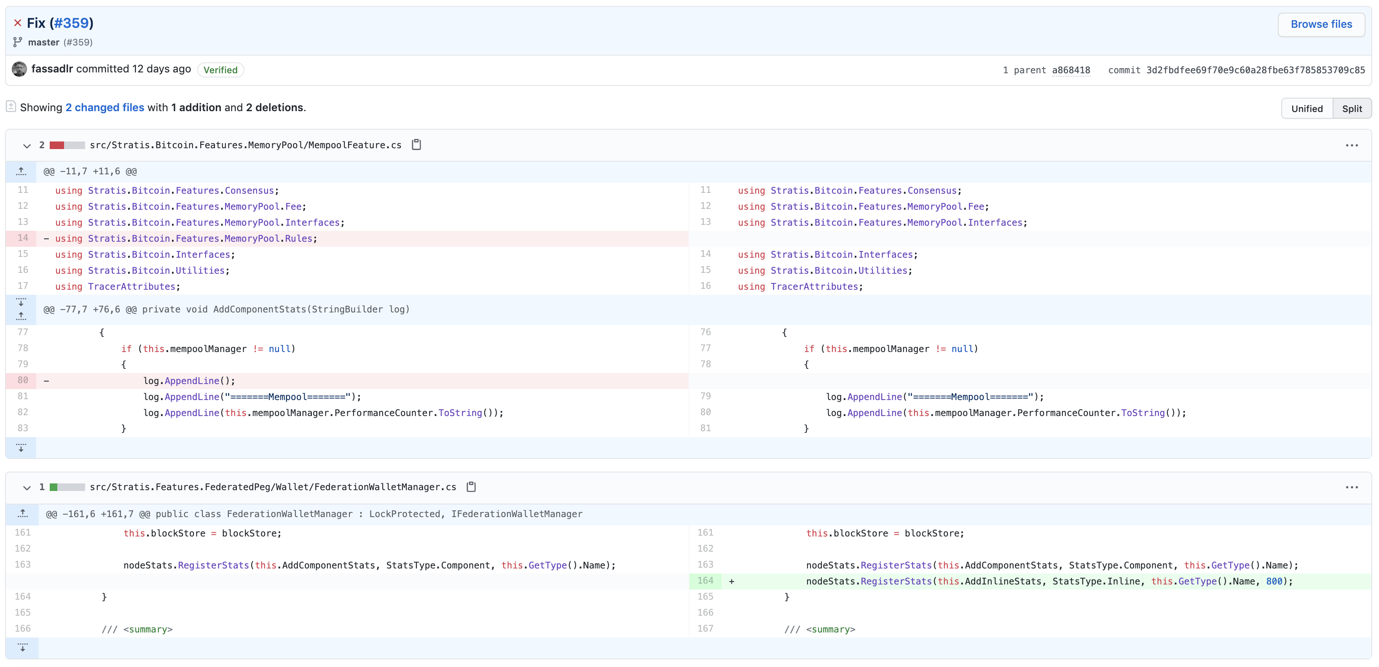The height and width of the screenshot is (667, 1379).
Task: Expand up above line 11 in MempoolFeature.cs
Action: [x=21, y=171]
